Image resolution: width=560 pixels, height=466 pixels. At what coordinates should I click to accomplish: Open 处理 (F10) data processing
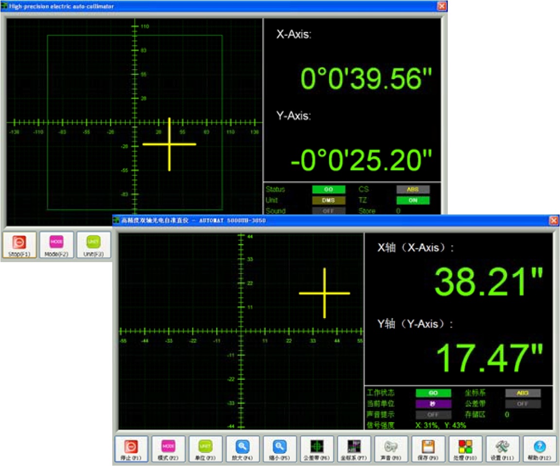tap(465, 450)
